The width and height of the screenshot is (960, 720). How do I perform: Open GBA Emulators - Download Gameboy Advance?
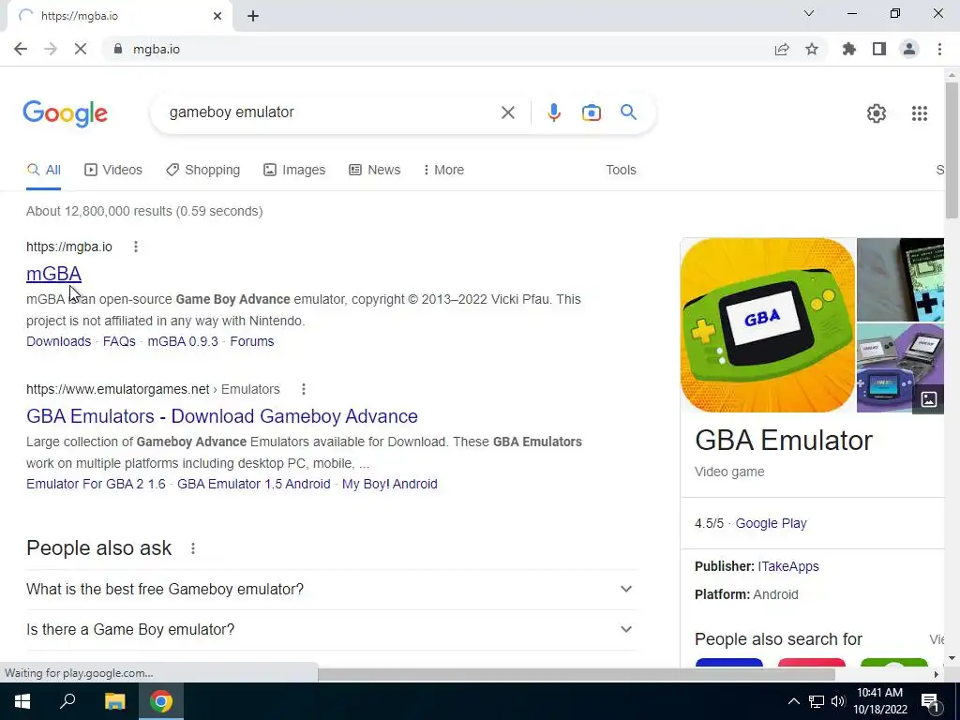point(221,416)
